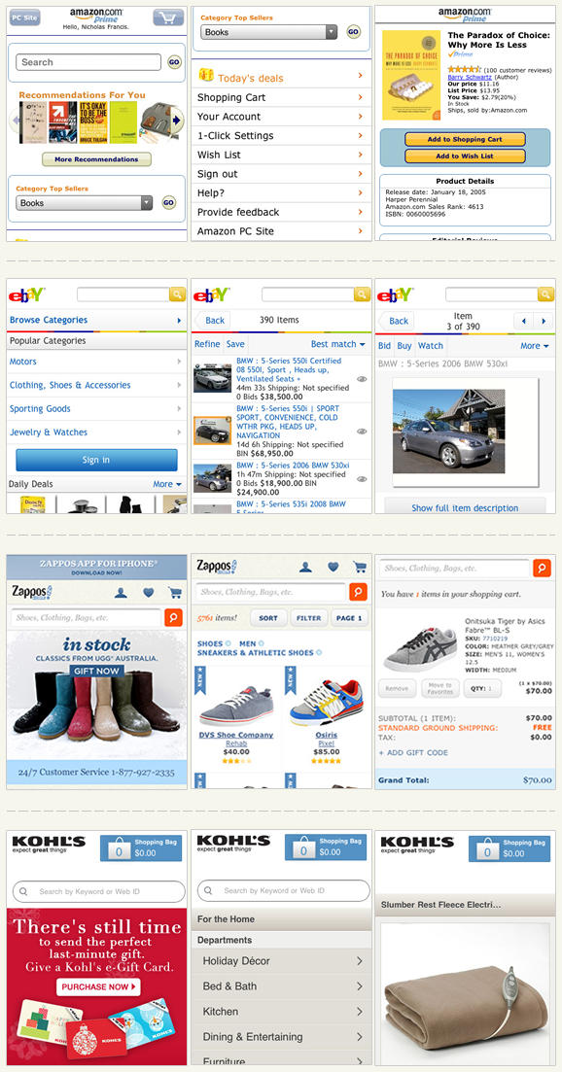This screenshot has height=1072, width=562.
Task: Click orange search button on Zappos results screen
Action: click(358, 591)
